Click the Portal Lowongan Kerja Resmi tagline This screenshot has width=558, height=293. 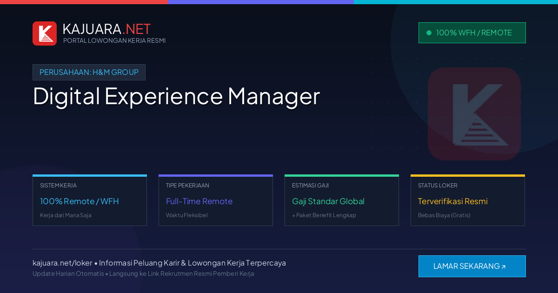coord(114,40)
